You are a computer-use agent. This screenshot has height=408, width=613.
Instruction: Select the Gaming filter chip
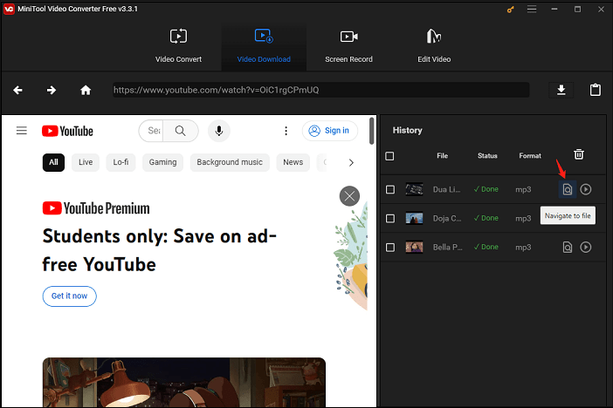click(x=162, y=162)
